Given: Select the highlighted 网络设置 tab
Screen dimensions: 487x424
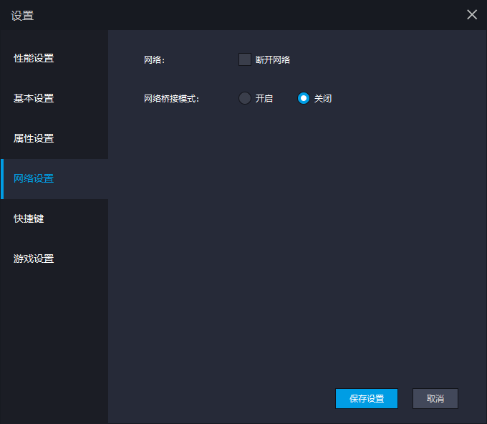Looking at the screenshot, I should coord(34,178).
